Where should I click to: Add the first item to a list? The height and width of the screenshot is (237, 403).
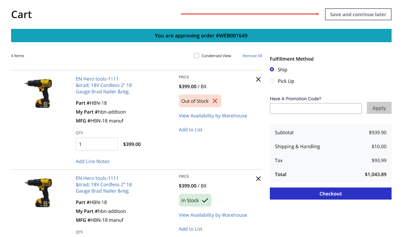pyautogui.click(x=190, y=130)
